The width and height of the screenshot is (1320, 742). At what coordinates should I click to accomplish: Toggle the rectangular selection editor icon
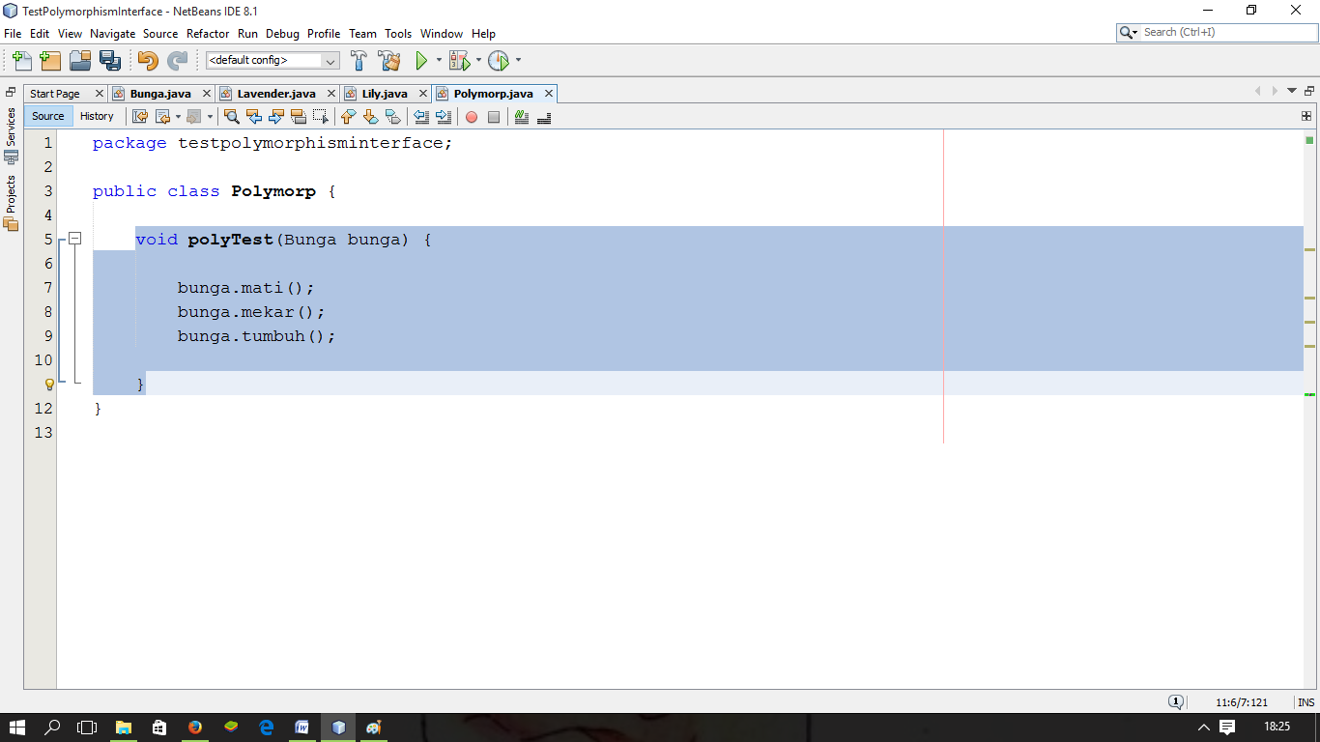tap(322, 117)
